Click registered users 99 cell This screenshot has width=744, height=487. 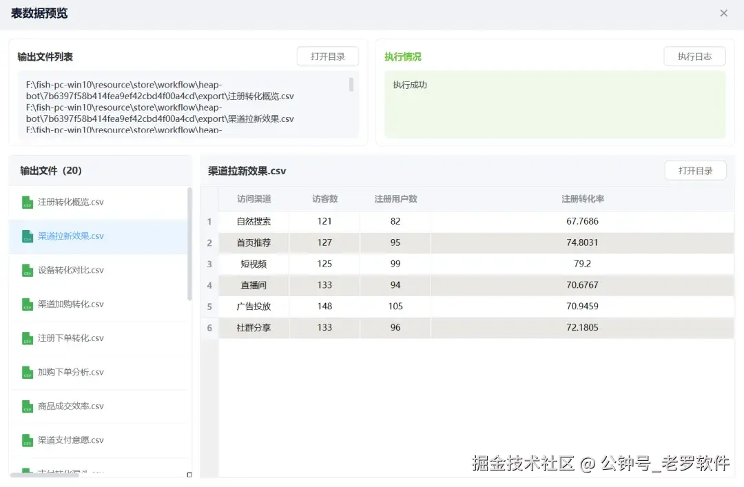395,264
